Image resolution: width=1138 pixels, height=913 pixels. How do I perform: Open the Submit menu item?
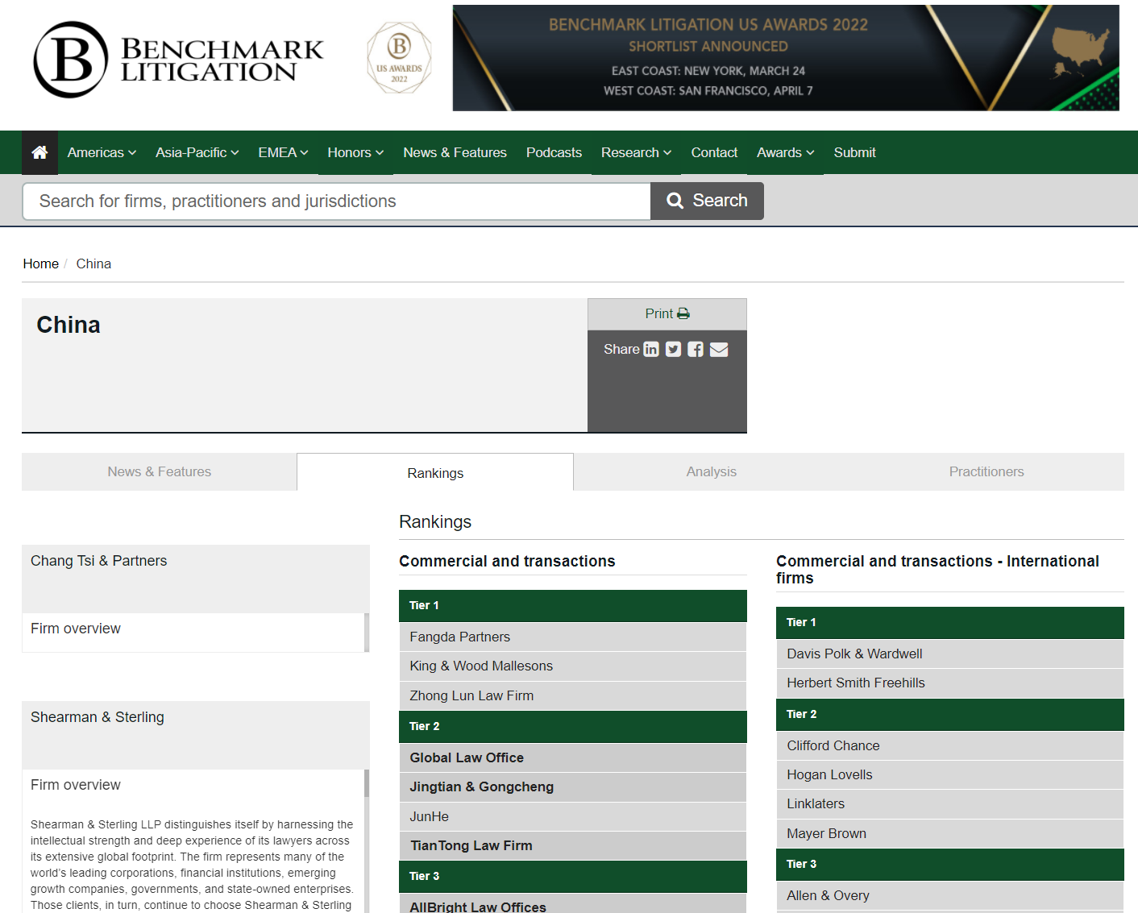click(x=855, y=152)
